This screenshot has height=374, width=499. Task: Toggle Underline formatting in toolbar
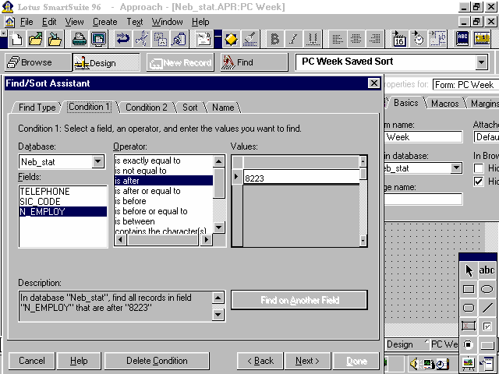coord(312,39)
